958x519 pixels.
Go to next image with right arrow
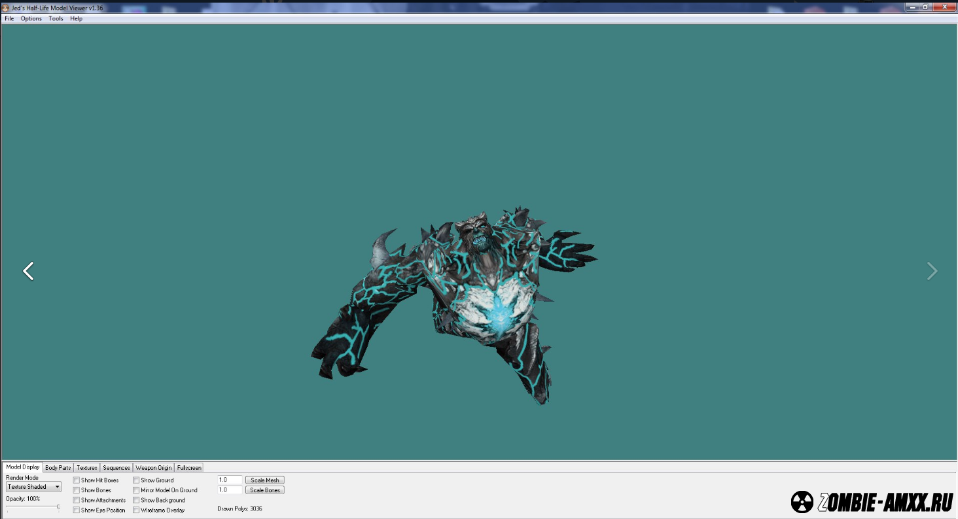[x=932, y=271]
